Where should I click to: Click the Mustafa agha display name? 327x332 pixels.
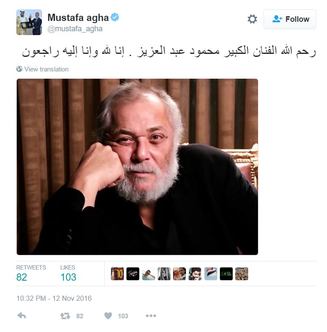click(78, 18)
